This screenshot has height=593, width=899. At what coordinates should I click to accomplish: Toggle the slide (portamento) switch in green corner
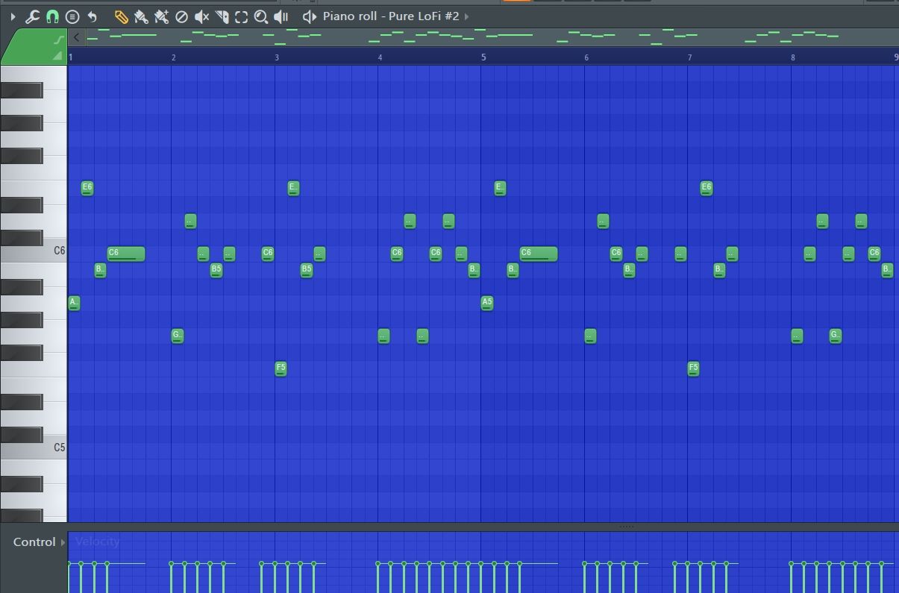(59, 40)
